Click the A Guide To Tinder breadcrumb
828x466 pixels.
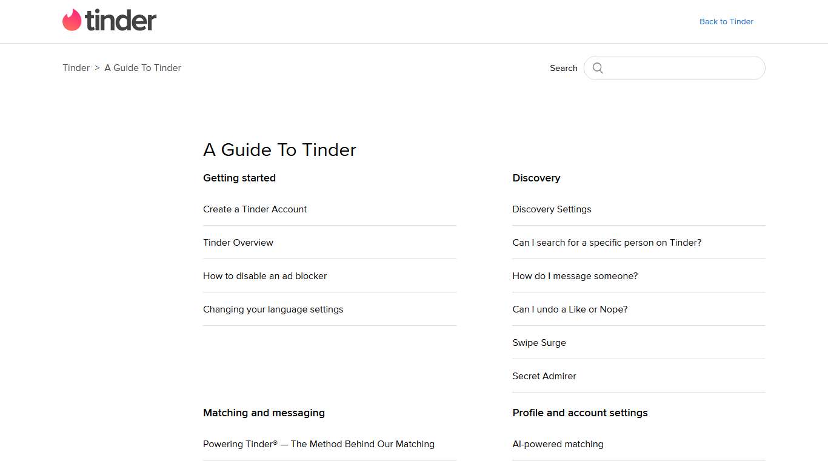(x=142, y=68)
